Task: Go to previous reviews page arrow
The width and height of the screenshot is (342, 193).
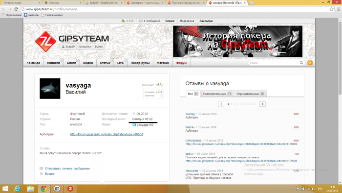Action: click(x=221, y=104)
